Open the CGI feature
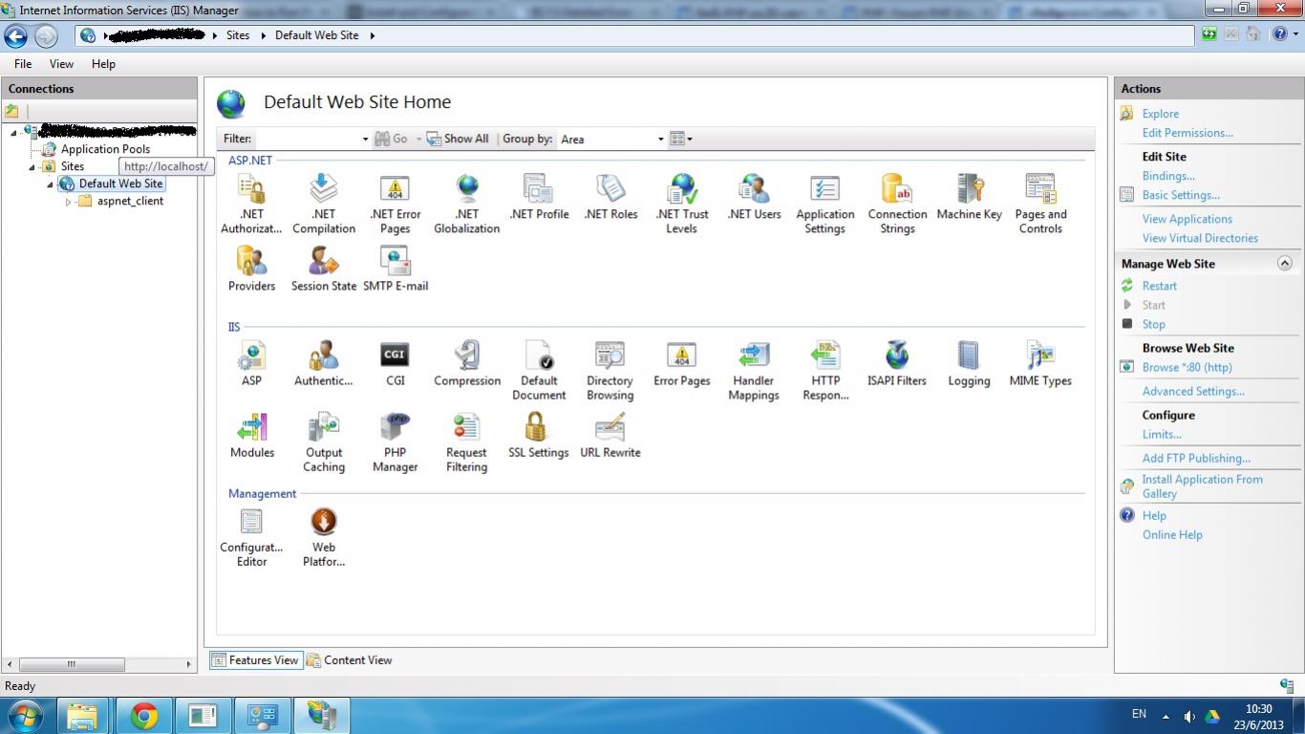 click(x=396, y=363)
